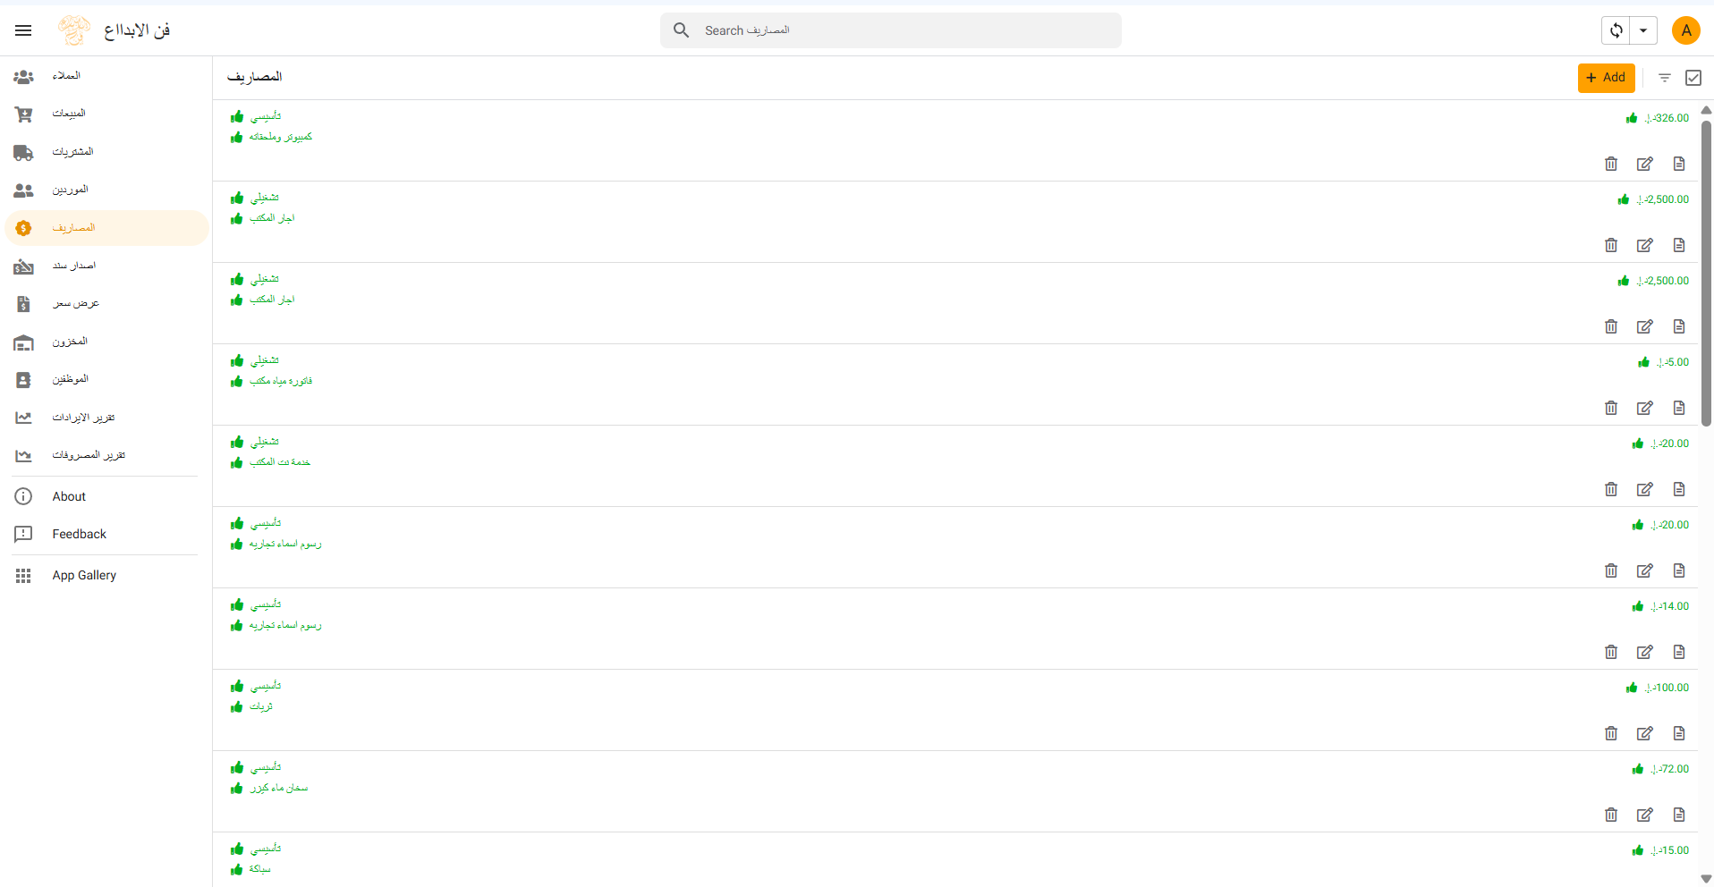Open the sync options dropdown arrow
The width and height of the screenshot is (1714, 887).
1643,30
